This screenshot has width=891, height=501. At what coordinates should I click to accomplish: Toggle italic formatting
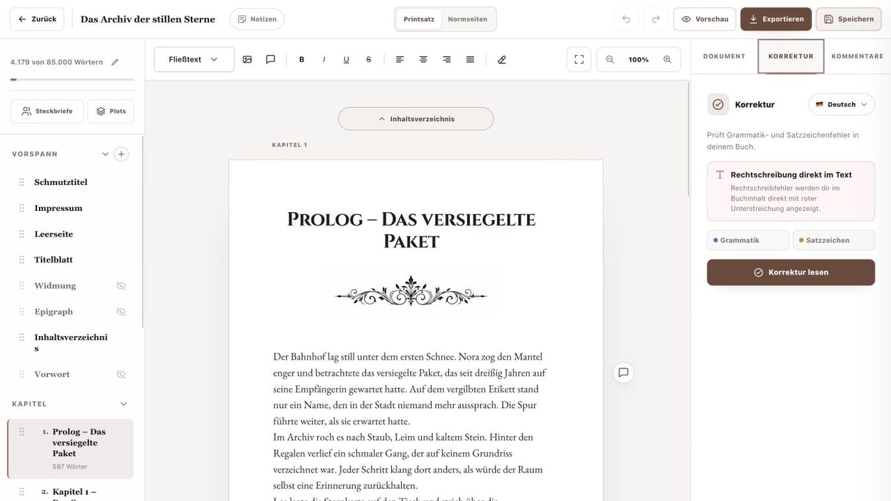tap(324, 60)
